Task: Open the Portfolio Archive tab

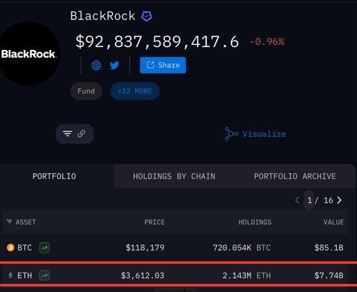Action: pyautogui.click(x=295, y=176)
